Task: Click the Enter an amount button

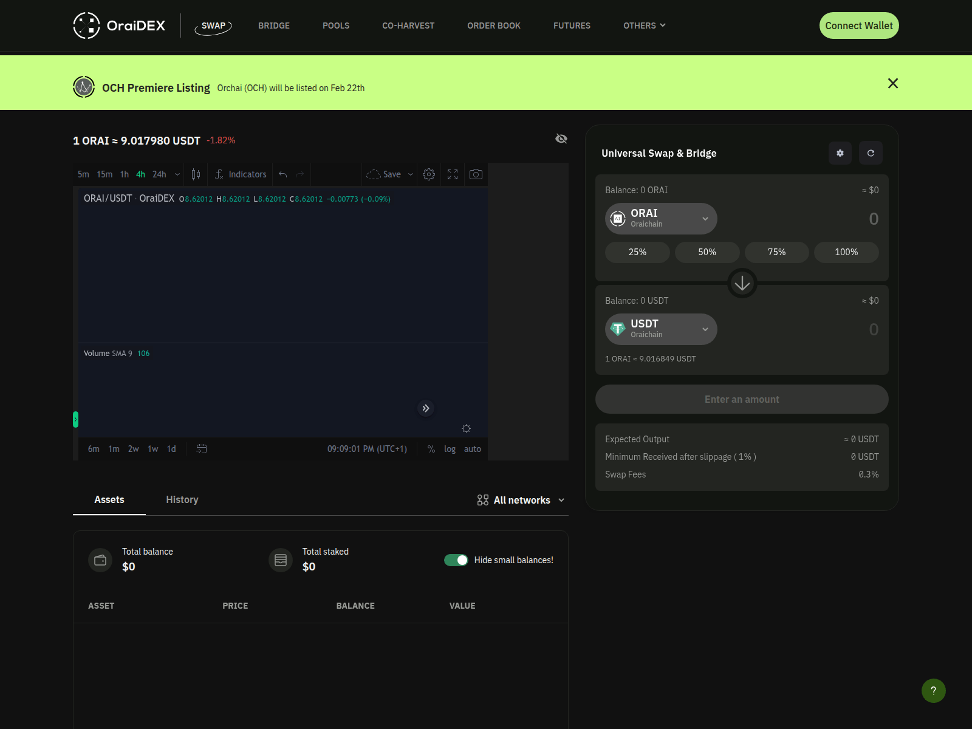Action: coord(742,399)
